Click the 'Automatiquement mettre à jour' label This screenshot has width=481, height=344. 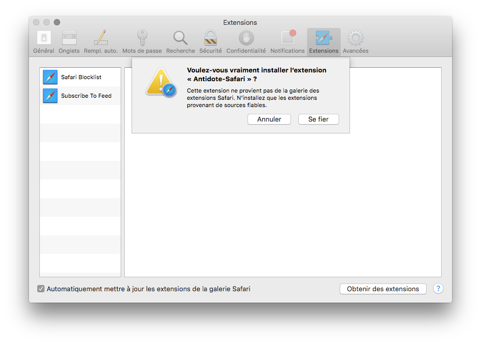point(149,289)
